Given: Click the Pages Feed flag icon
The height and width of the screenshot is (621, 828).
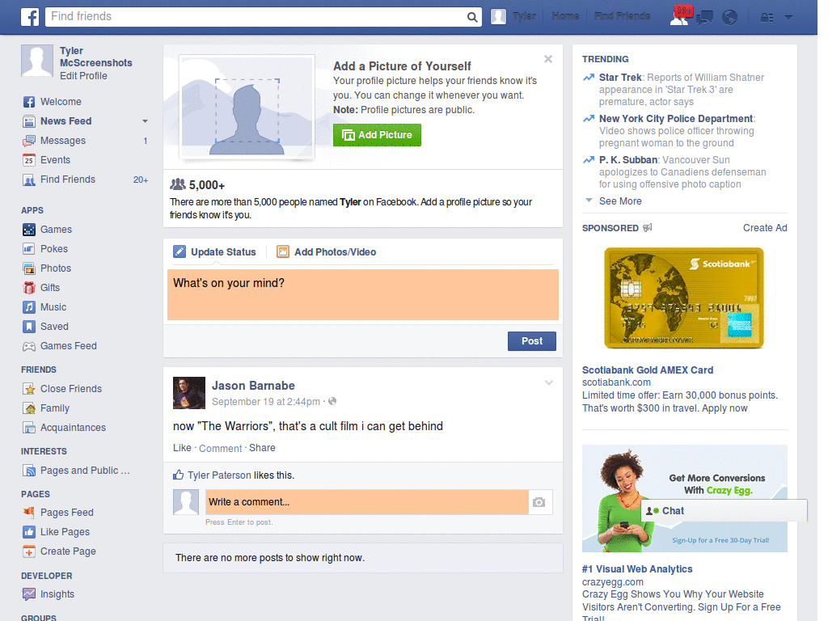Looking at the screenshot, I should [29, 512].
